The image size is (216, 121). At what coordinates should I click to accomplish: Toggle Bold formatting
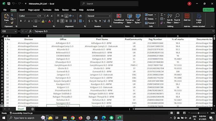pos(21,21)
